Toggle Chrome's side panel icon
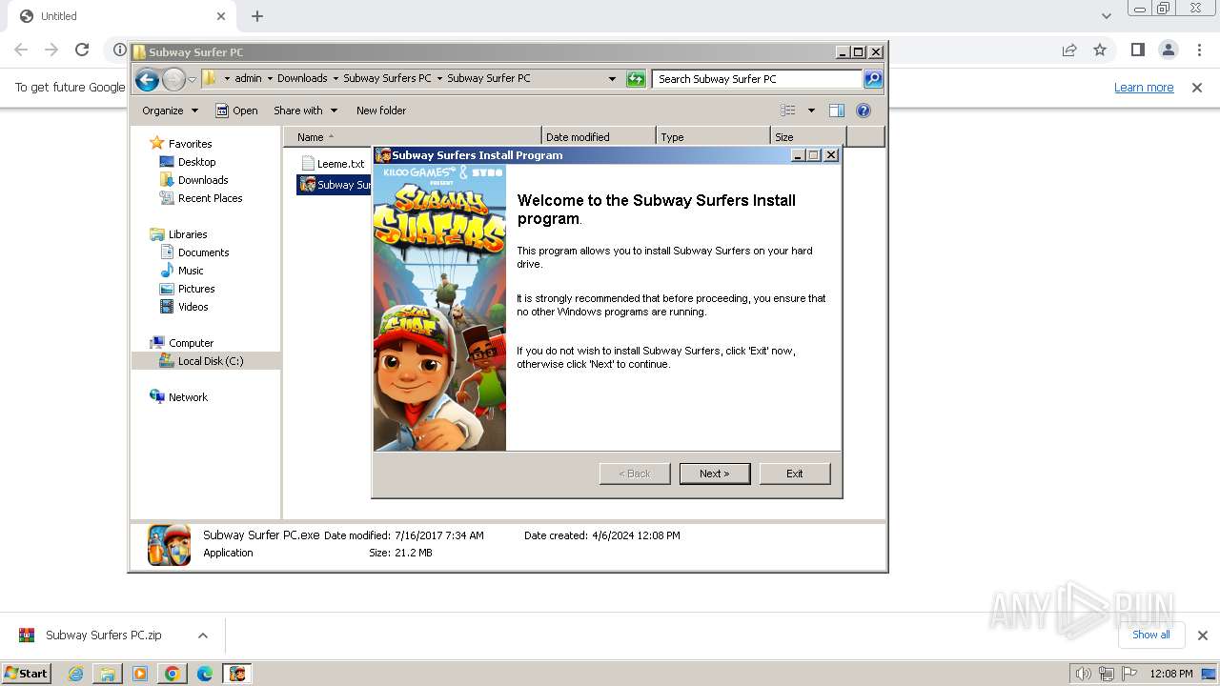 [1137, 50]
